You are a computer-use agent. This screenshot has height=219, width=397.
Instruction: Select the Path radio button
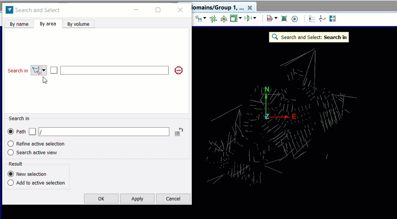[x=11, y=131]
